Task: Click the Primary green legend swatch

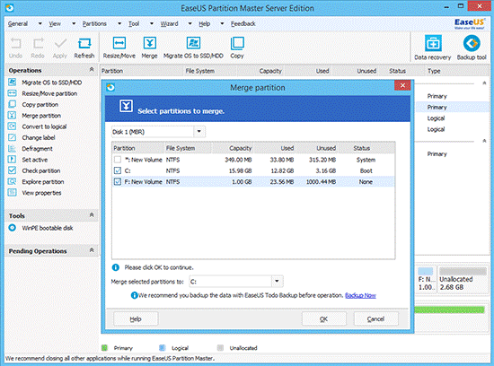Action: (104, 348)
